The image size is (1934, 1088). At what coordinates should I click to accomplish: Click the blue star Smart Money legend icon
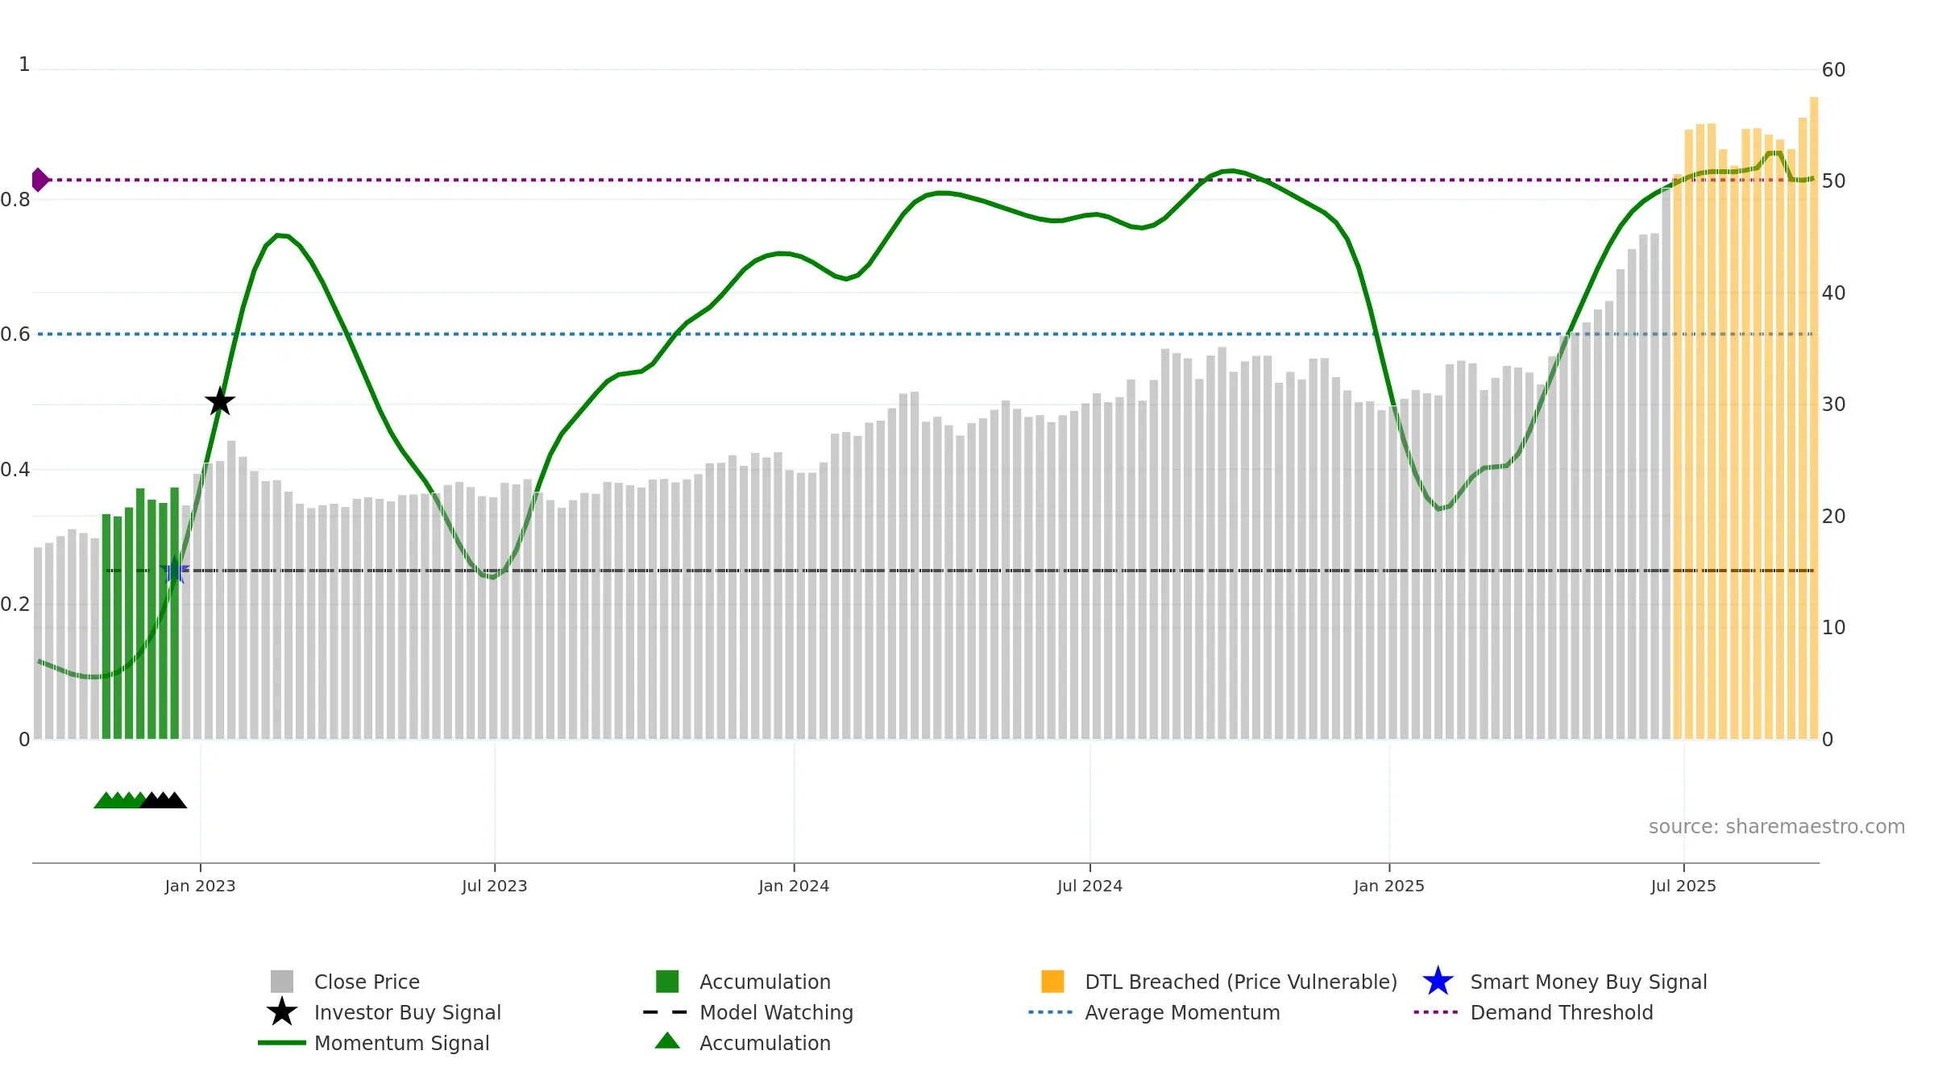1438,982
